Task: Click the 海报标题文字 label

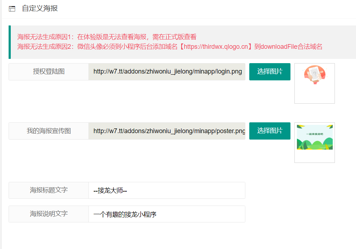Action: click(x=49, y=190)
